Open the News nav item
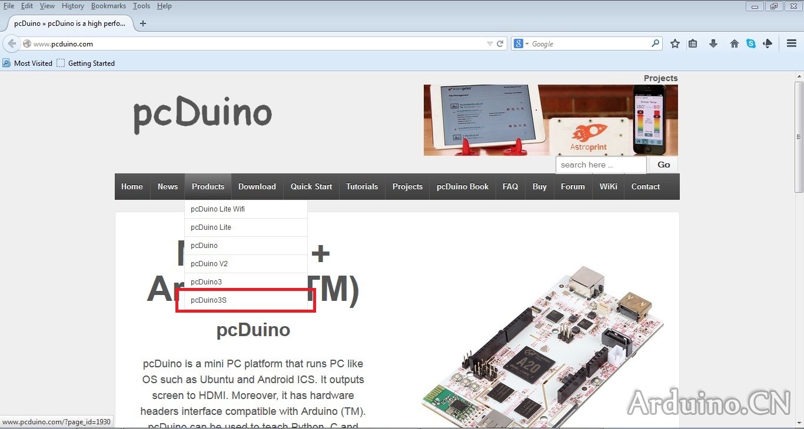 (x=168, y=186)
